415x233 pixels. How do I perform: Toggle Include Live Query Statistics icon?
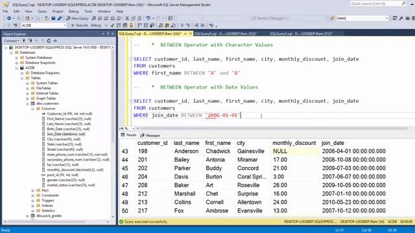point(146,25)
